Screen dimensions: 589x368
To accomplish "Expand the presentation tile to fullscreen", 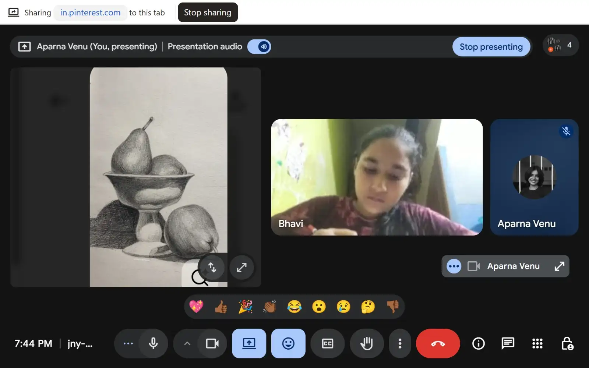I will pyautogui.click(x=241, y=267).
